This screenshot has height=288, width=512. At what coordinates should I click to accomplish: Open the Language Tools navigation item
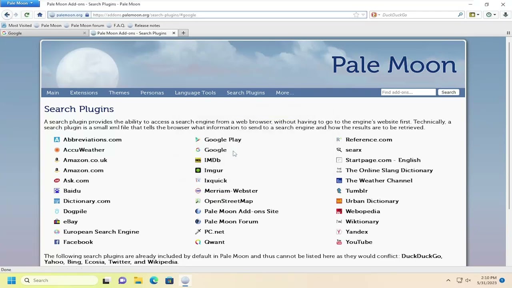point(195,93)
